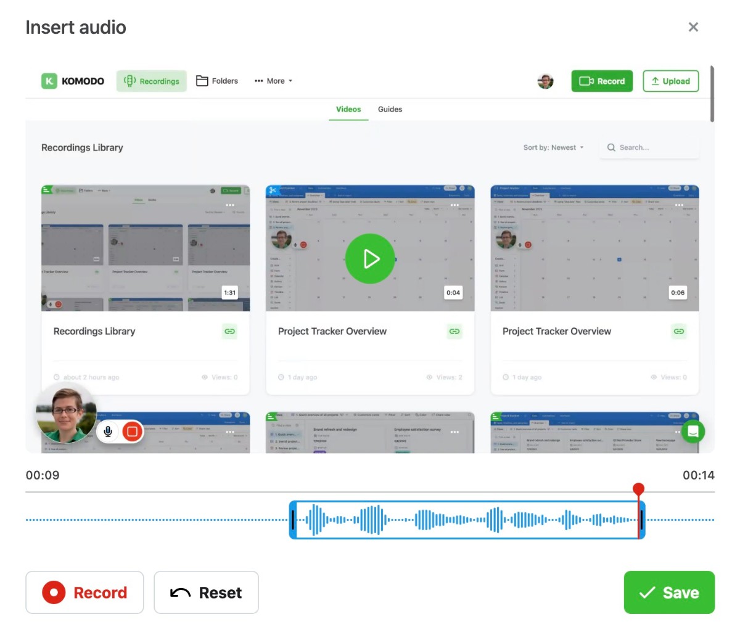Click the link icon on the 0:06 Project Tracker card
Viewport: 740px width, 622px height.
point(678,332)
